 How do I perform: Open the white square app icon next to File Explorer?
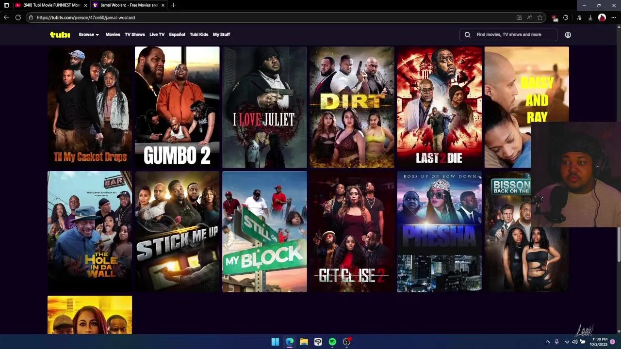(x=318, y=342)
